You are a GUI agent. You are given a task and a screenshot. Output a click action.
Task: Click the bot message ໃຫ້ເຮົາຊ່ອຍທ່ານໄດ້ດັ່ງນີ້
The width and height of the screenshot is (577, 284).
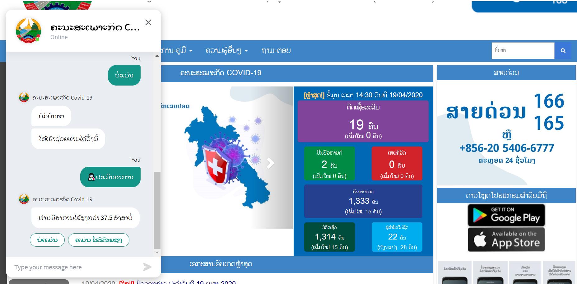(x=68, y=139)
